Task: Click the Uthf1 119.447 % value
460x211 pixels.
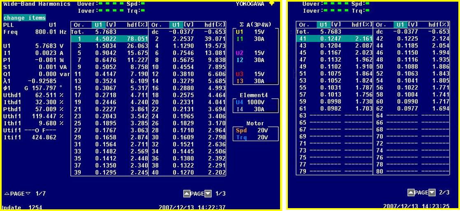Action: [33, 116]
